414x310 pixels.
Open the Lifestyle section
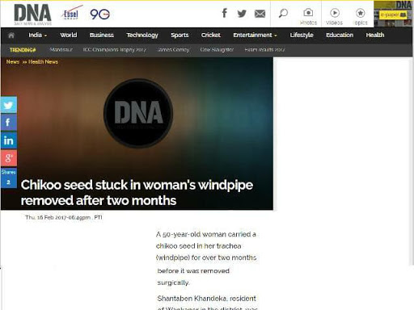[x=302, y=36]
